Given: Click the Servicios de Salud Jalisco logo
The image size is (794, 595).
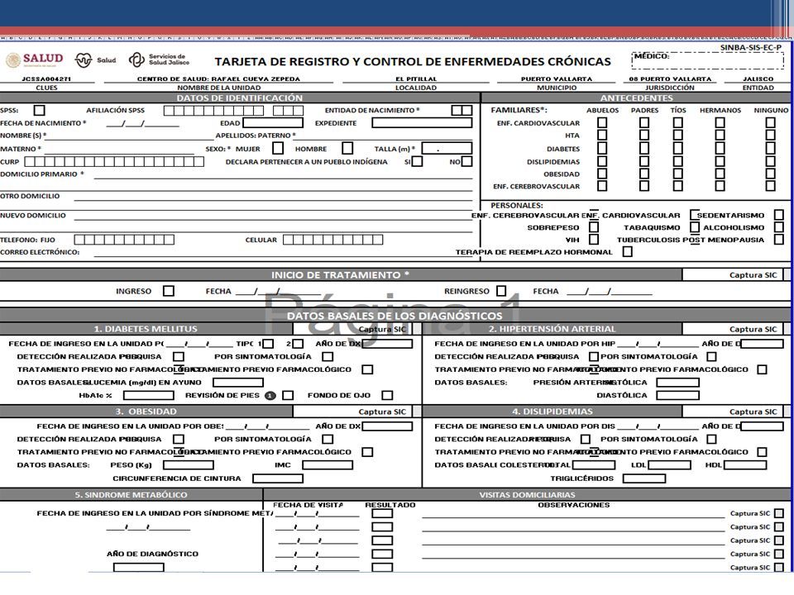Looking at the screenshot, I should pyautogui.click(x=159, y=59).
